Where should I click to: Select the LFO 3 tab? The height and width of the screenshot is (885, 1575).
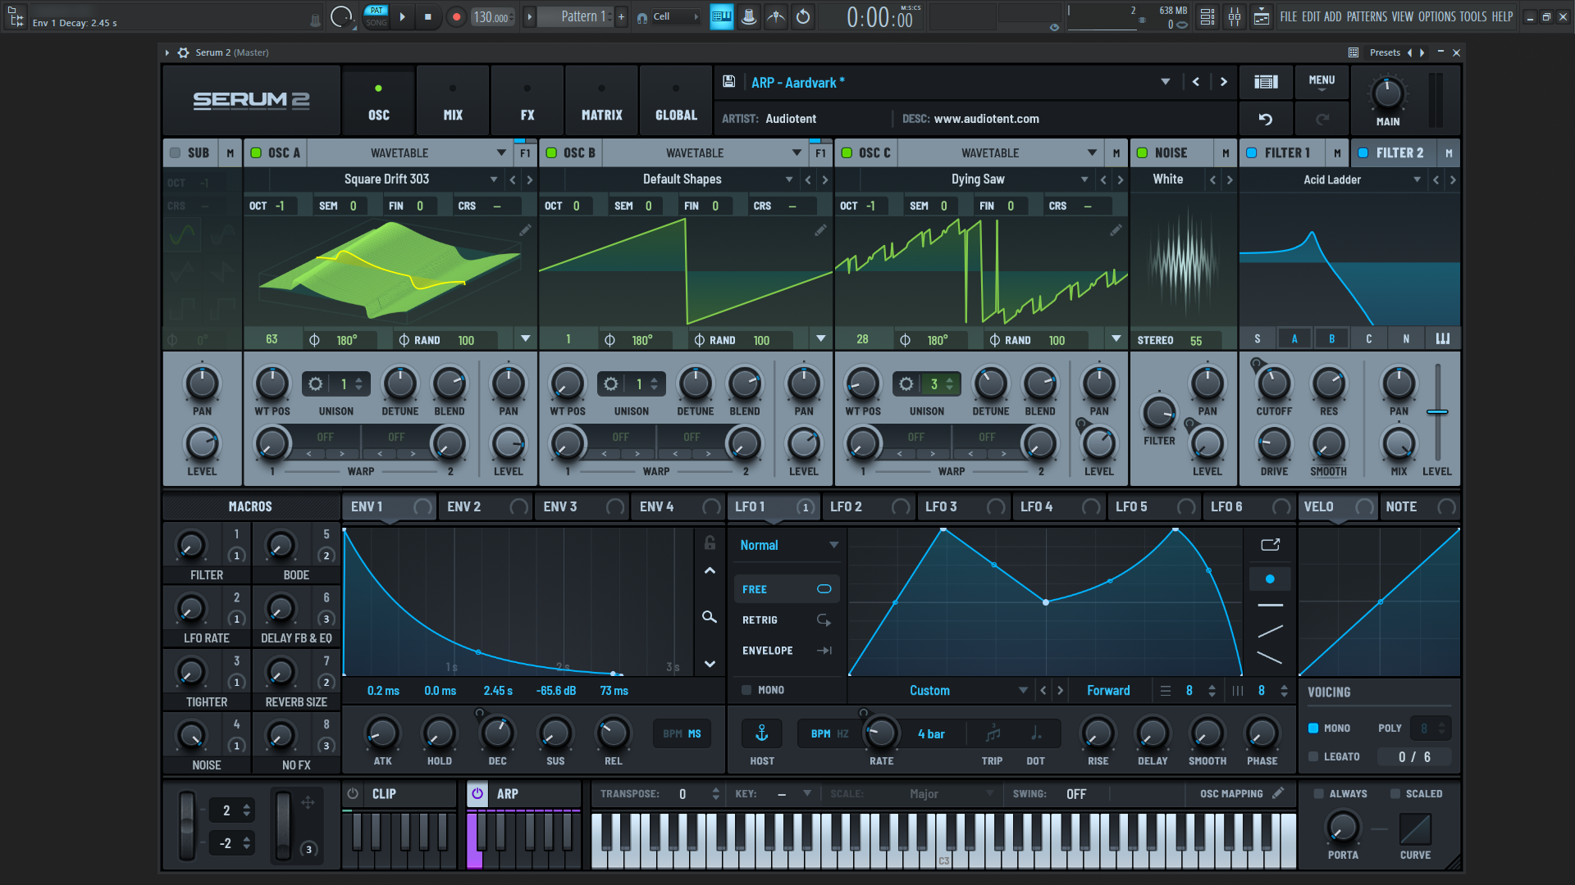tap(964, 506)
